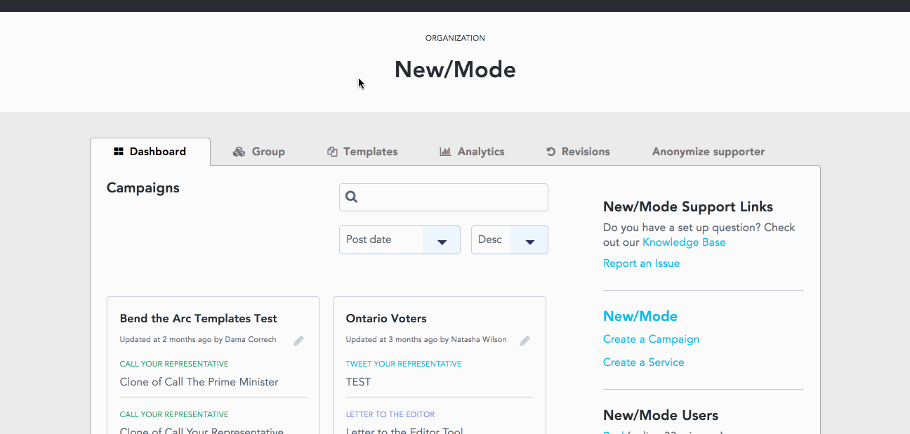Screen dimensions: 910x434
Task: Open the TEST tweet tool
Action: click(358, 382)
